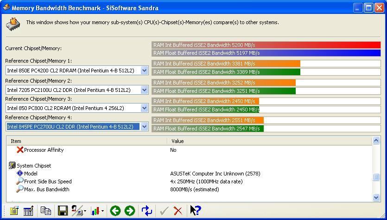Click value '8000MB/s (estimated)'
This screenshot has width=387, height=220.
pyautogui.click(x=195, y=189)
